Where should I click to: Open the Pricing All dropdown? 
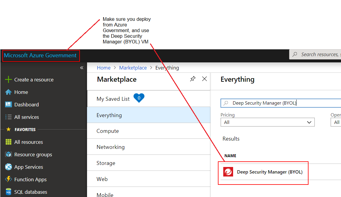267,122
